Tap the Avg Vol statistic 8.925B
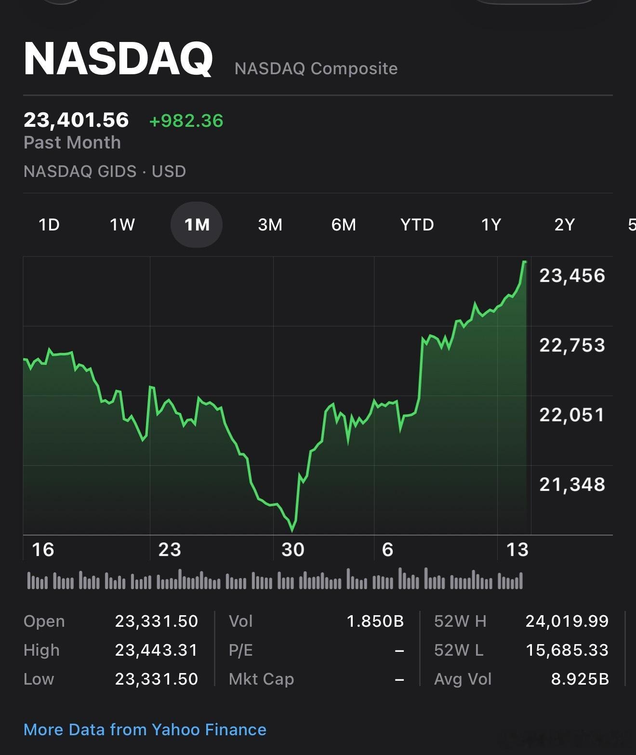Screen dimensions: 636x755 click(x=580, y=679)
